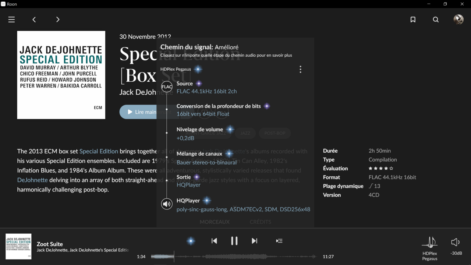471x265 pixels.
Task: Go back with the left arrow
Action: 34,20
